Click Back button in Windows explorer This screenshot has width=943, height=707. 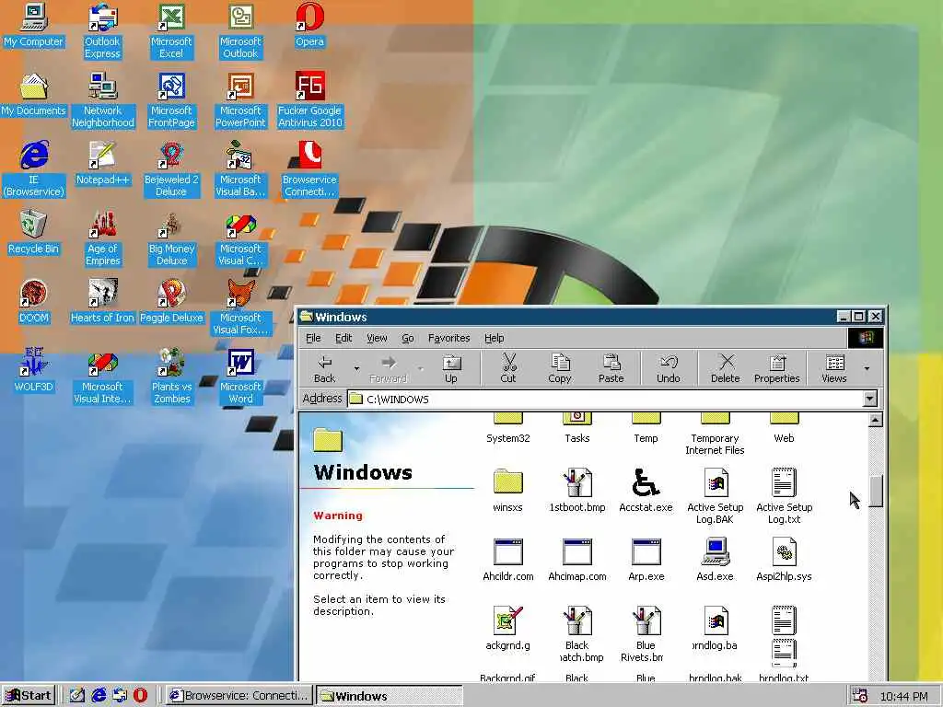pos(325,368)
